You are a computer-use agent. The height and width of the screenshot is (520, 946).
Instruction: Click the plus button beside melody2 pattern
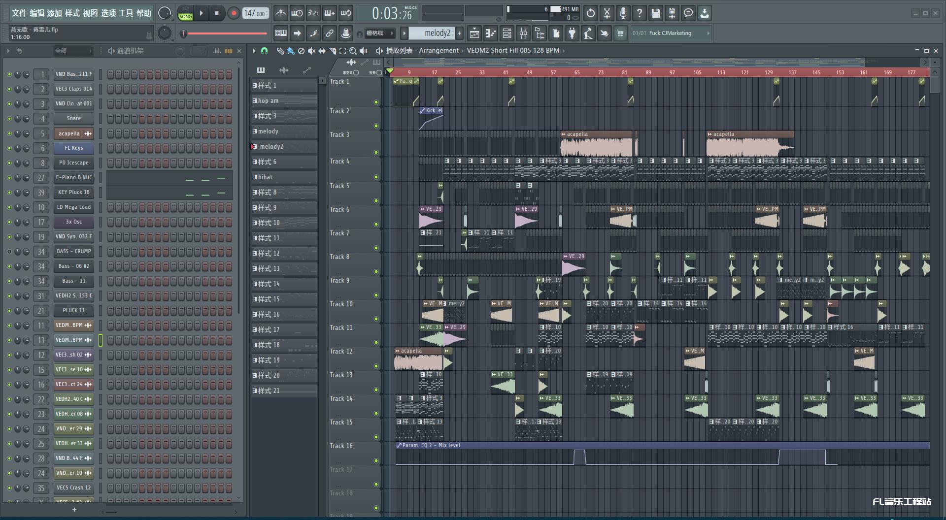coord(460,33)
